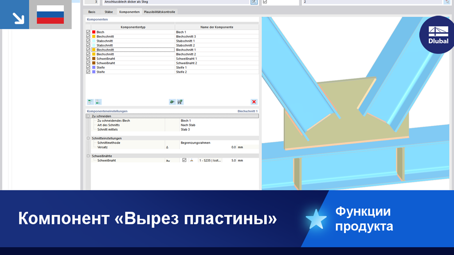Viewport: 454px width, 255px height.
Task: Collapse the 'Schweißnähte' section
Action: tap(88, 155)
